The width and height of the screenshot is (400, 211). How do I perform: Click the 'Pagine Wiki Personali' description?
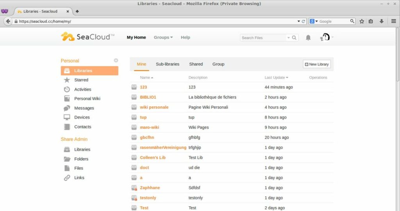tap(208, 107)
